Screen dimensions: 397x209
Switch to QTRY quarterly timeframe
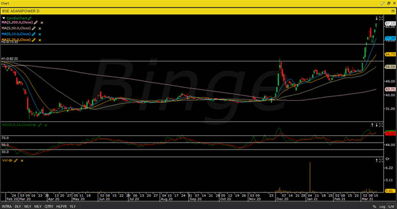pos(49,206)
